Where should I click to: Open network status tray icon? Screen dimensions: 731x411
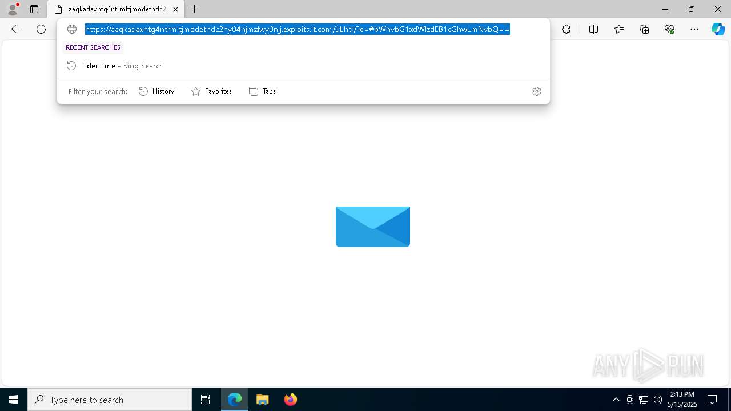[644, 400]
